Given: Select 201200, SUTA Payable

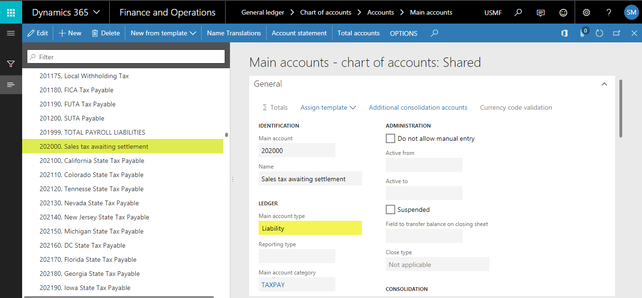Looking at the screenshot, I should coord(123,118).
